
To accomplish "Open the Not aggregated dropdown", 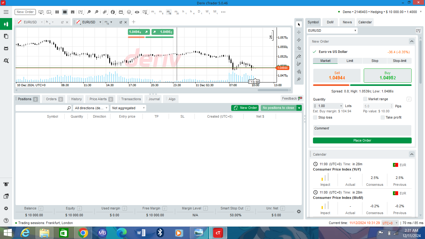I will tap(128, 108).
